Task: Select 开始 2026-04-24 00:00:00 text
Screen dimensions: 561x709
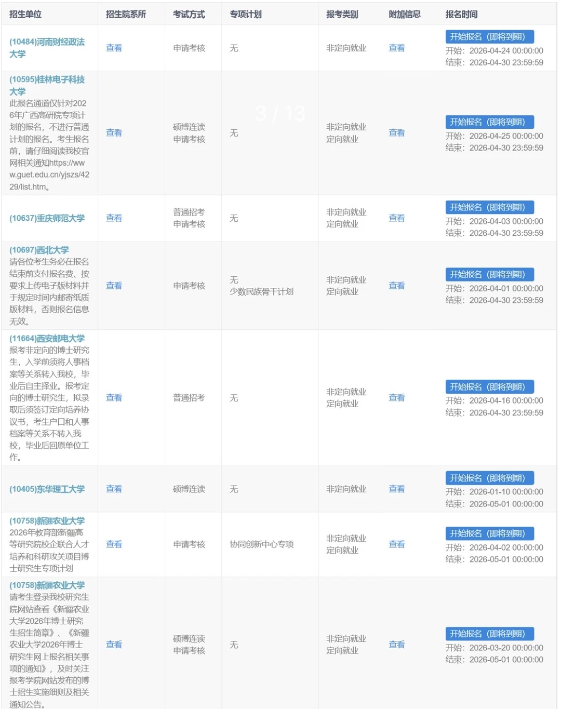Action: (x=495, y=51)
